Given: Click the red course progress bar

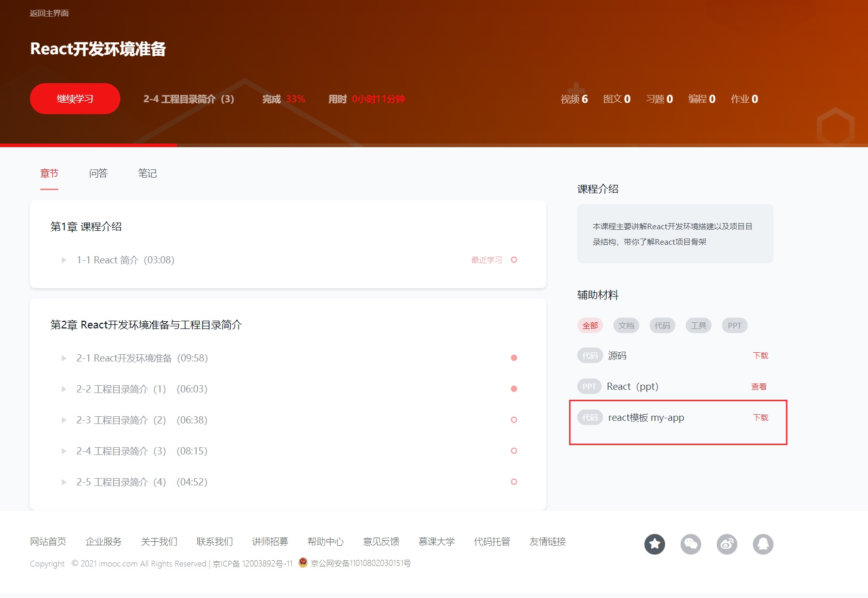Looking at the screenshot, I should 88,145.
